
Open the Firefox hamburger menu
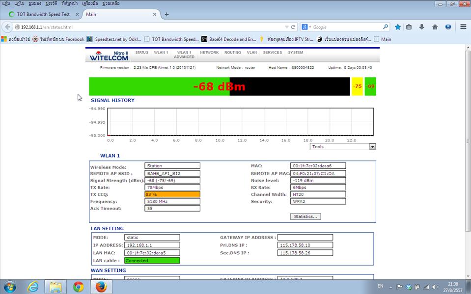463,27
